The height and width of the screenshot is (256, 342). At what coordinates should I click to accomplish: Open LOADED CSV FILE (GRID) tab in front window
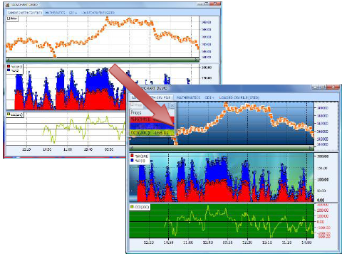pyautogui.click(x=239, y=97)
